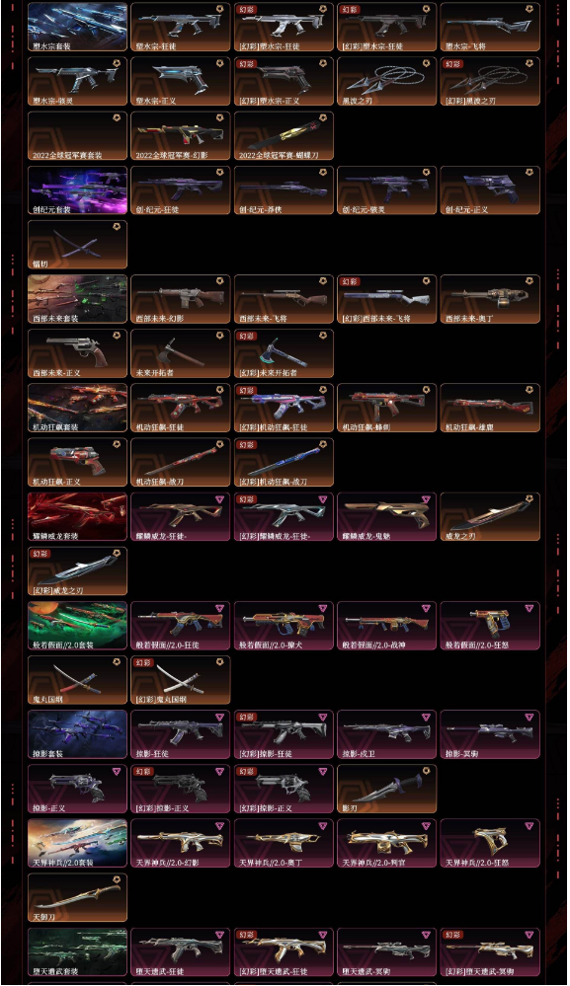The image size is (570, 986).
Task: Open the 塑水宗套装 bundle thumbnail
Action: click(x=77, y=27)
